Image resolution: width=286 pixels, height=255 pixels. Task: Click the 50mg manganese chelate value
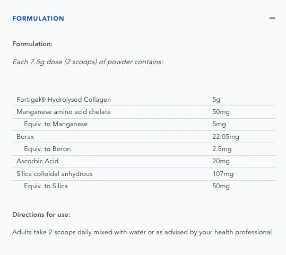coord(221,112)
